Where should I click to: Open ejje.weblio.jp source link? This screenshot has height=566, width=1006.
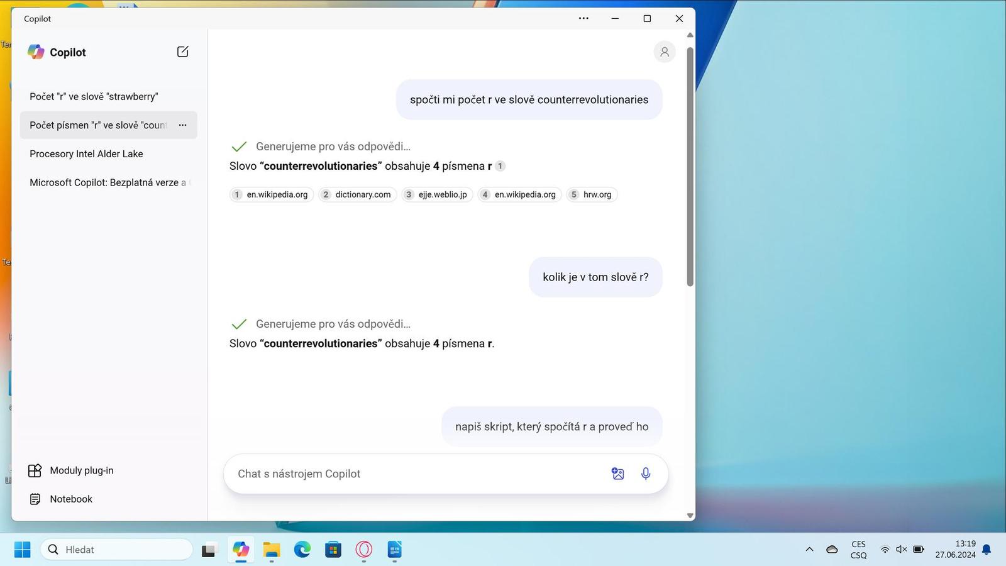click(x=437, y=194)
